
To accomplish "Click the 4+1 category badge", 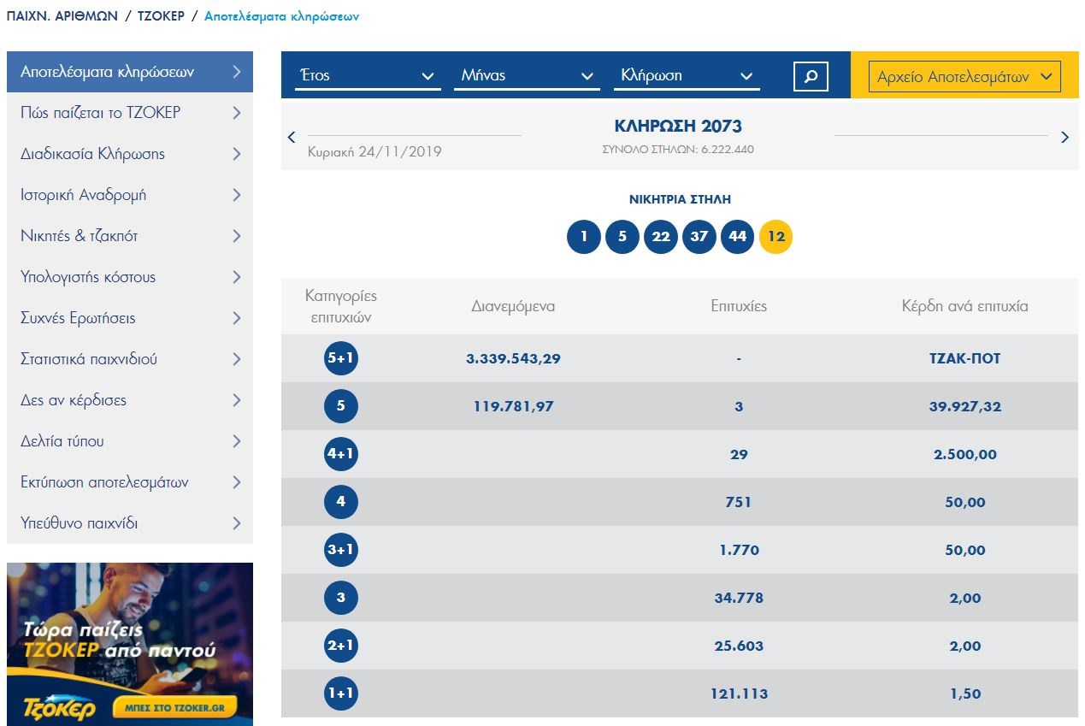I will pos(340,454).
